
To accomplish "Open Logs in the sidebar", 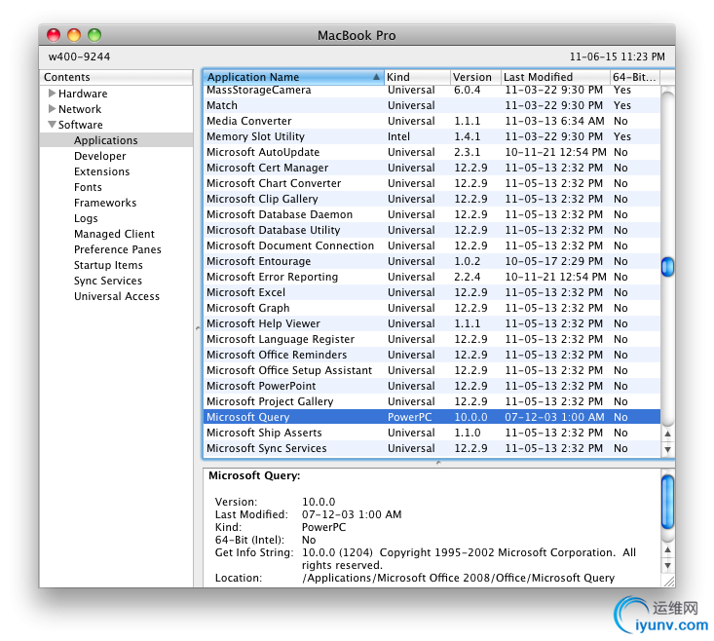I will [x=86, y=218].
